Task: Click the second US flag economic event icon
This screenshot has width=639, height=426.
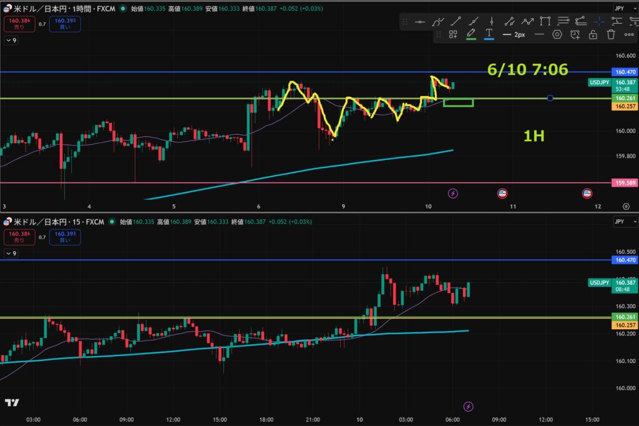Action: point(587,194)
